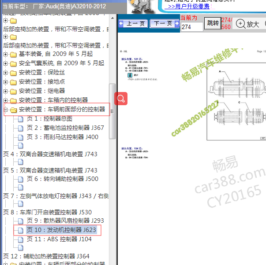266x265 pixels.
Task: Click the page icon for 页 10：发动机控制器 J623
Action: 21,230
